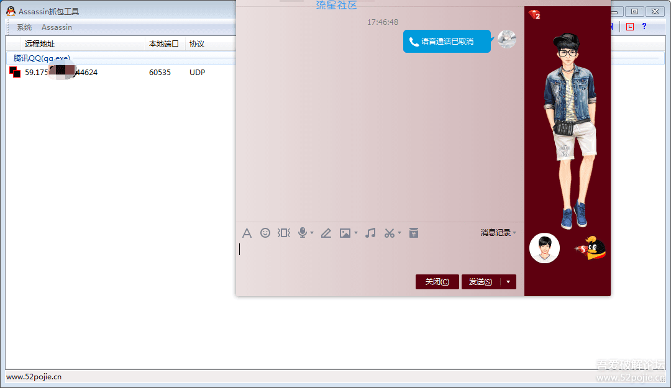This screenshot has height=388, width=671.
Task: Open the Assassin menu
Action: coord(57,27)
